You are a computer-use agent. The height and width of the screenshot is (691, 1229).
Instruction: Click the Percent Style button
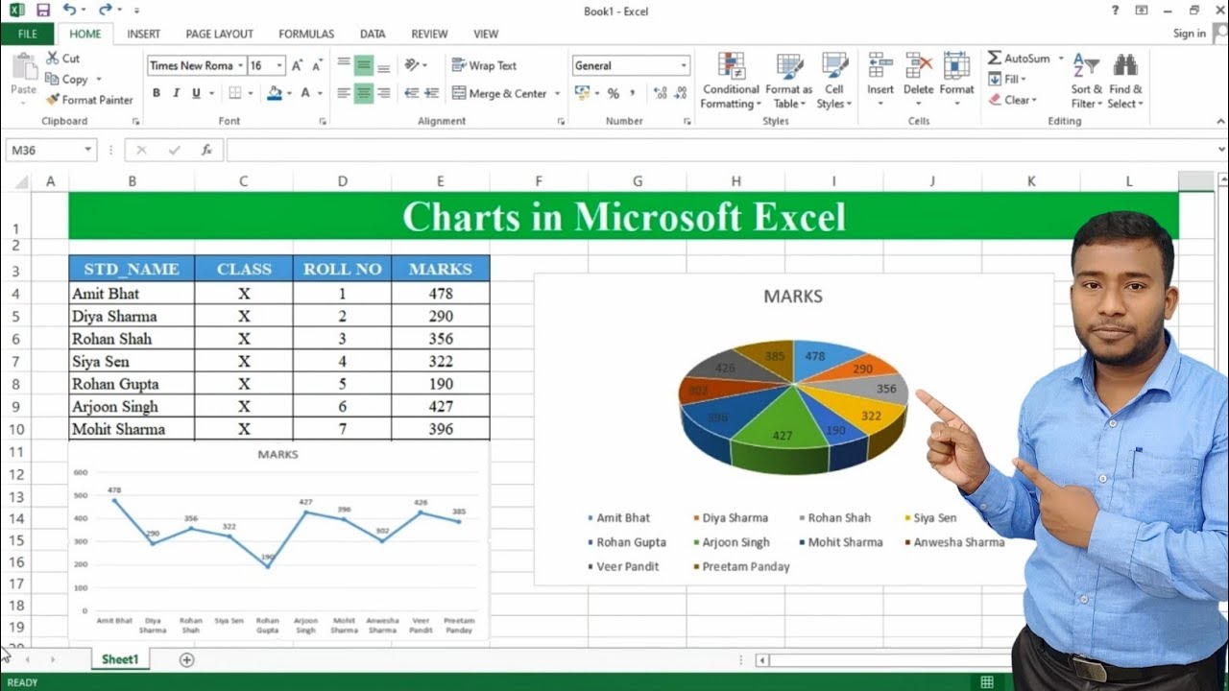613,93
